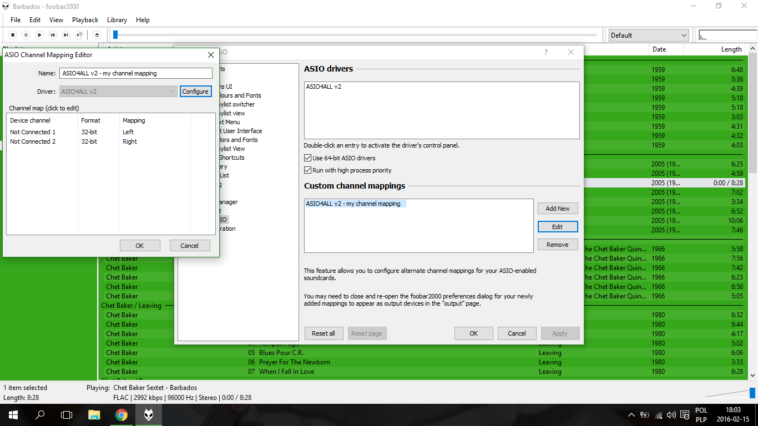Open the Library menu

coord(117,19)
